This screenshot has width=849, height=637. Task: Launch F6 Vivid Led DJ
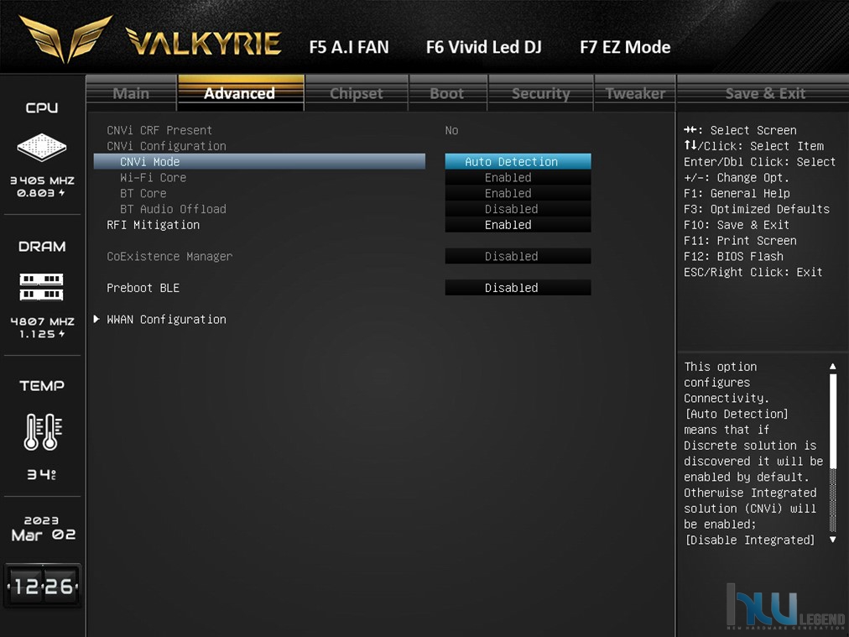483,47
